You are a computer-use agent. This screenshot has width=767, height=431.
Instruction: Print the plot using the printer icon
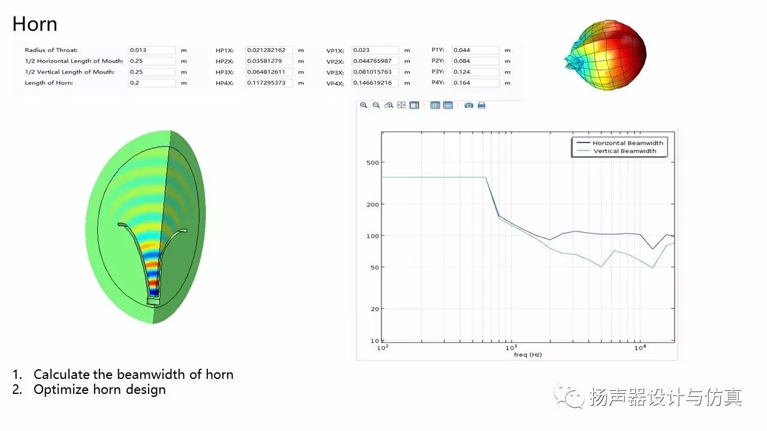point(481,105)
